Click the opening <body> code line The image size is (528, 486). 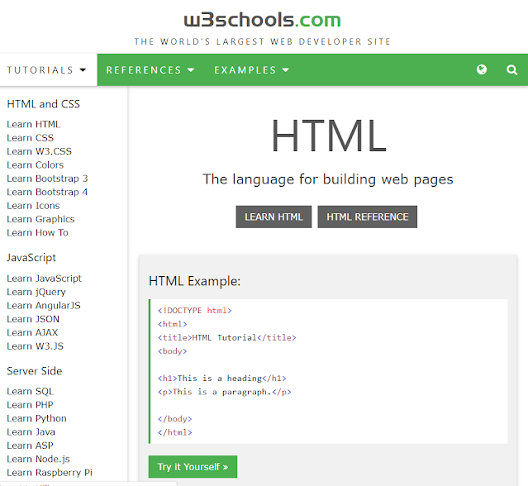(173, 351)
